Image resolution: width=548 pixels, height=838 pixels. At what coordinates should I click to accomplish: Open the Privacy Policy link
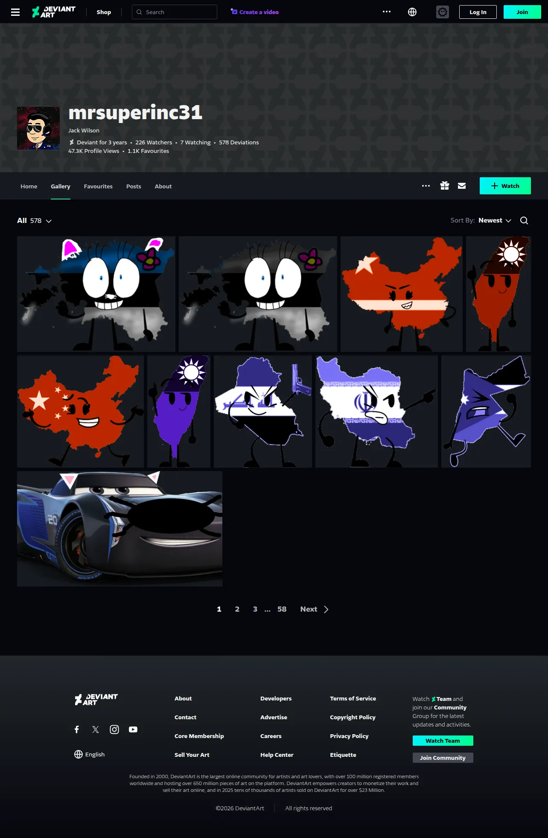pos(350,736)
